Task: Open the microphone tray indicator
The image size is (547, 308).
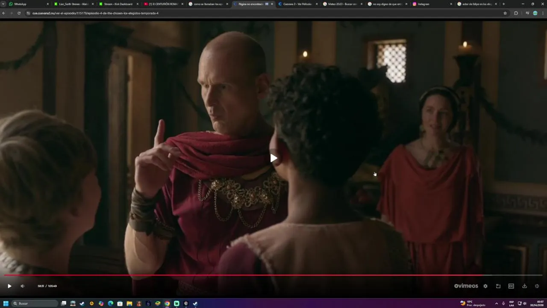Action: tap(503, 303)
